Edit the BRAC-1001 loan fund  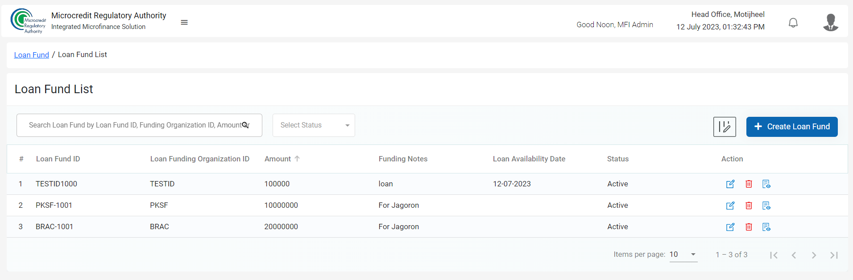[x=730, y=227]
